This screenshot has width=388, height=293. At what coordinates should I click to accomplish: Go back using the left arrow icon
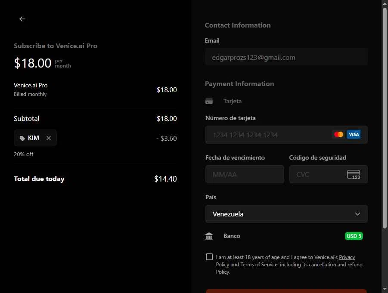coord(22,19)
